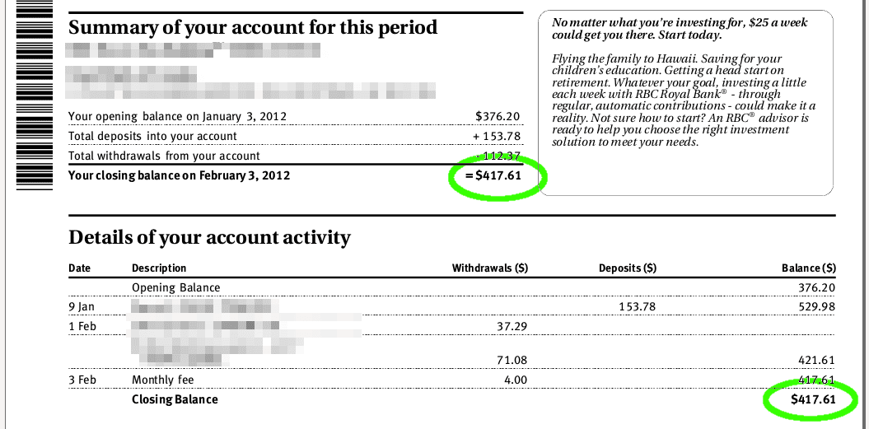This screenshot has height=429, width=869.
Task: Select the 37.29 withdrawal amount
Action: pyautogui.click(x=512, y=327)
